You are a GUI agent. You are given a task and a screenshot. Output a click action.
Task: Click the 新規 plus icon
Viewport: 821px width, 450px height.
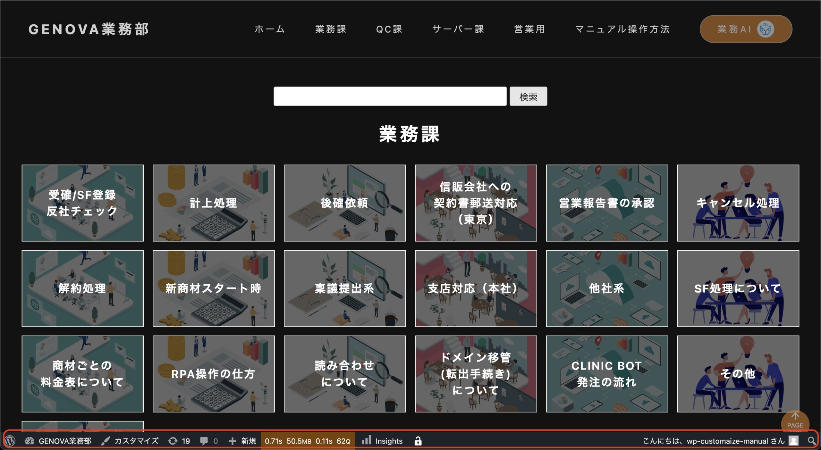pos(232,441)
